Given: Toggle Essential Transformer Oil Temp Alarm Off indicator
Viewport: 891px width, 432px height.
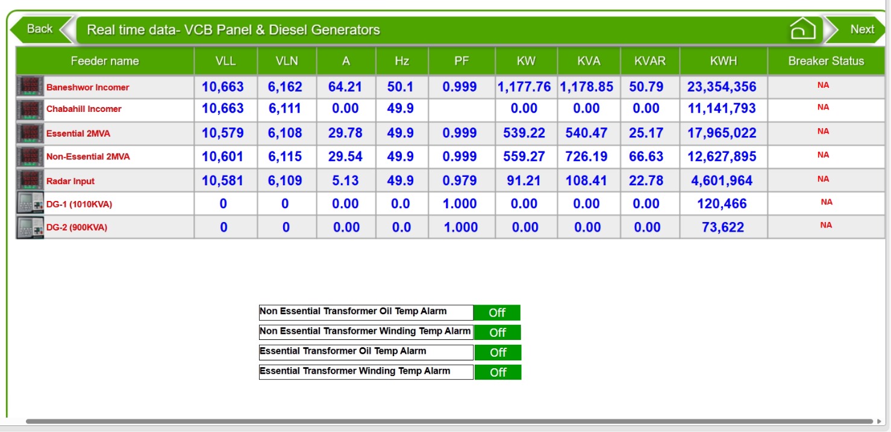Looking at the screenshot, I should click(497, 353).
